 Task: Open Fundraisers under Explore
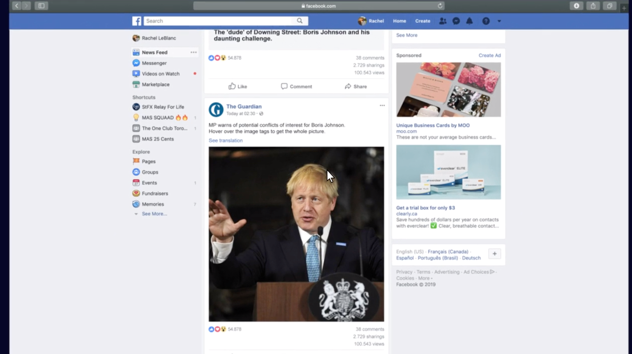coord(150,194)
